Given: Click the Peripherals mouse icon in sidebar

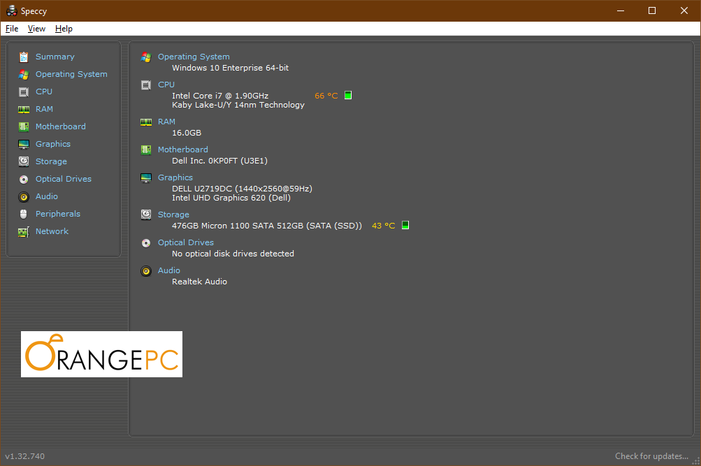Looking at the screenshot, I should [24, 214].
